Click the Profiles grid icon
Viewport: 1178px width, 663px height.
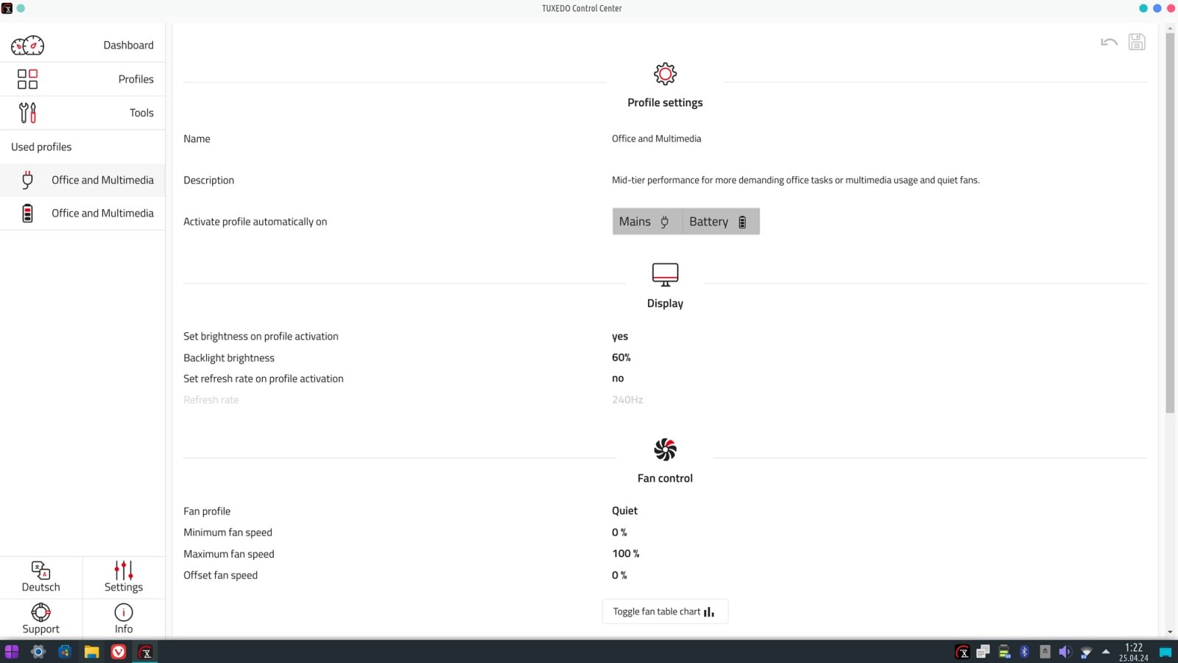27,79
